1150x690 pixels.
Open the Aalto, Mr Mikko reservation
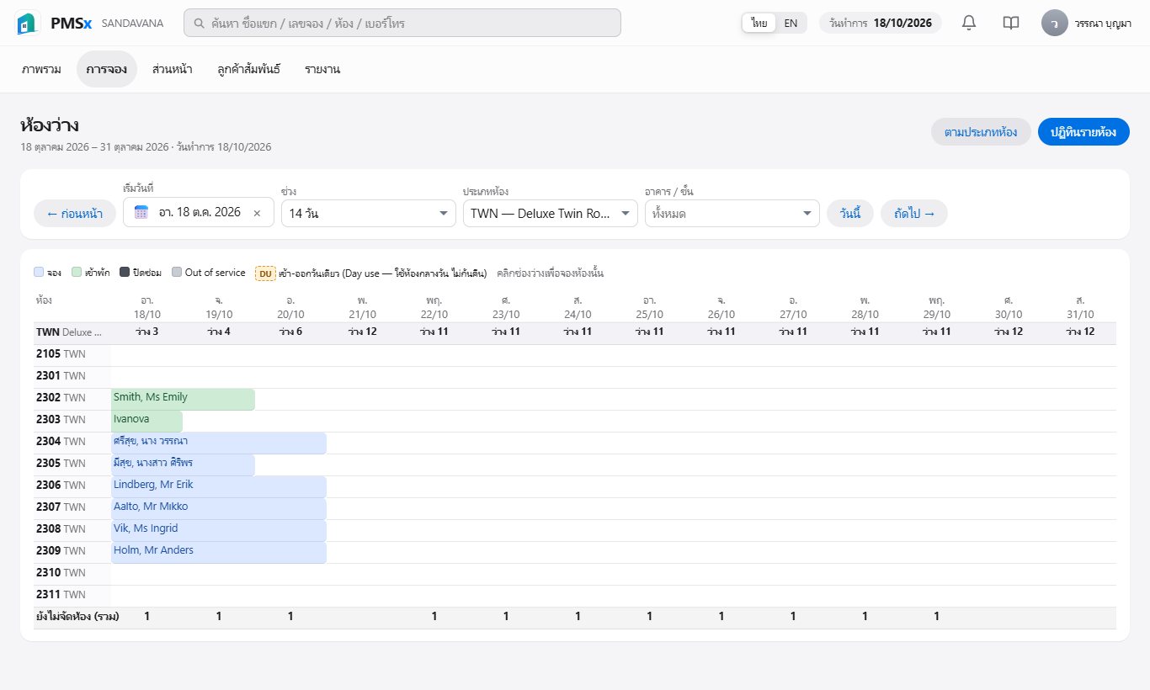tap(219, 508)
